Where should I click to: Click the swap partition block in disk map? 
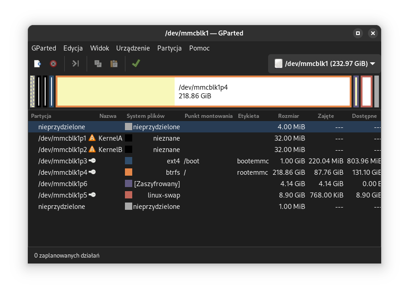pos(367,91)
